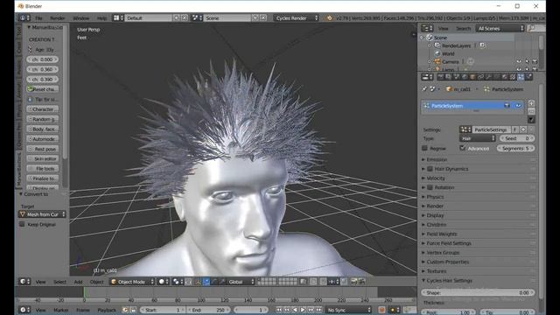Toggle the Keep Original checkbox
This screenshot has height=315, width=560.
(22, 224)
